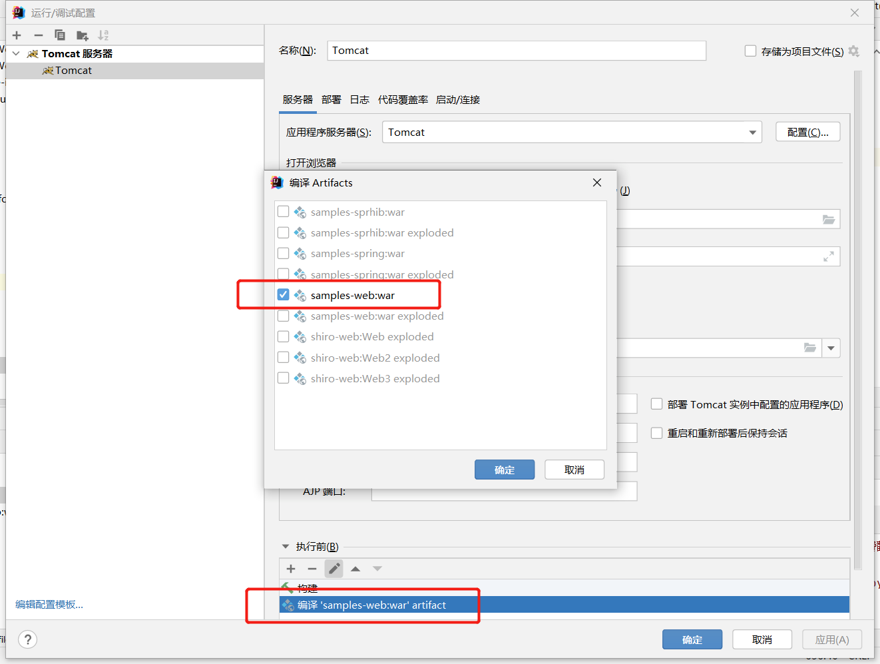Image resolution: width=880 pixels, height=664 pixels.
Task: Click the artifact icon beside shiro-web:Web exploded
Action: [x=300, y=337]
